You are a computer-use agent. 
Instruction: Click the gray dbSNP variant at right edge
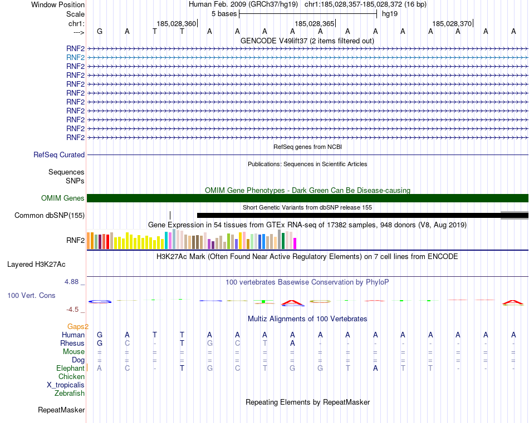pyautogui.click(x=514, y=216)
